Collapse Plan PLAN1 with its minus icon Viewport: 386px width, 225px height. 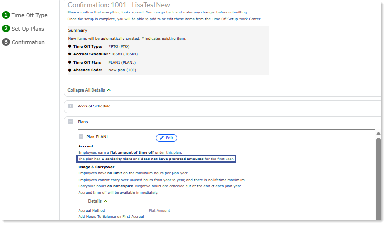[81, 137]
